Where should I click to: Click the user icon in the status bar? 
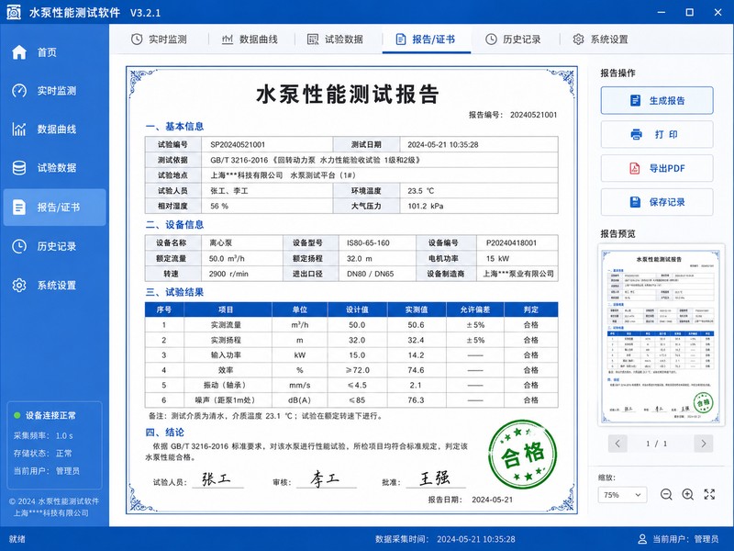pos(643,539)
